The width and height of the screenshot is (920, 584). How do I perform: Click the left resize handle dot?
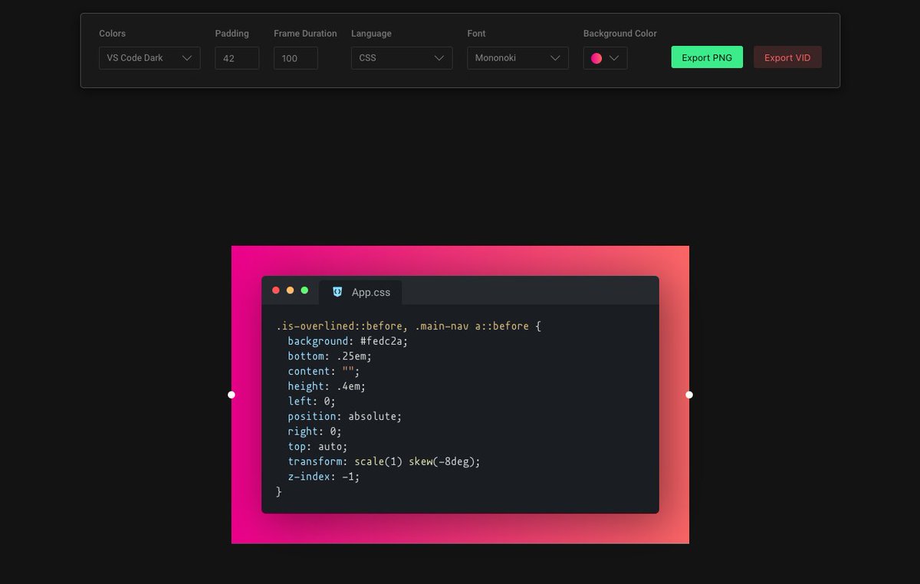click(231, 394)
